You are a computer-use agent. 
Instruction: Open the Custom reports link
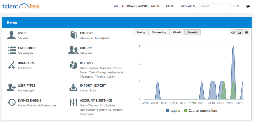coord(112,77)
